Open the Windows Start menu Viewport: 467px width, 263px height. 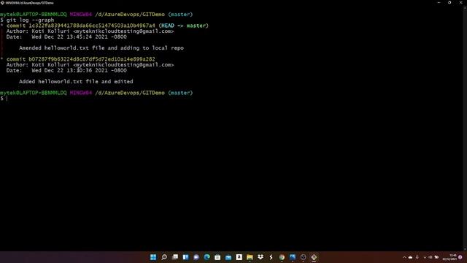click(x=153, y=257)
